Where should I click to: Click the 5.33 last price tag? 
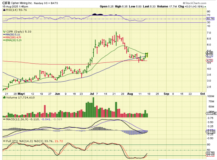[209, 53]
